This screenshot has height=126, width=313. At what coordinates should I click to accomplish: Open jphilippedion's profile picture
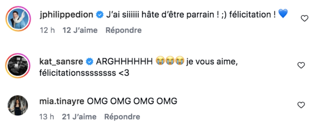(x=18, y=19)
